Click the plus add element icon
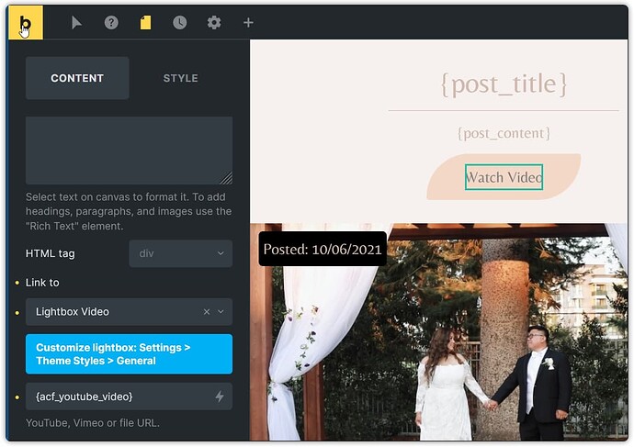The width and height of the screenshot is (634, 447). pyautogui.click(x=248, y=23)
